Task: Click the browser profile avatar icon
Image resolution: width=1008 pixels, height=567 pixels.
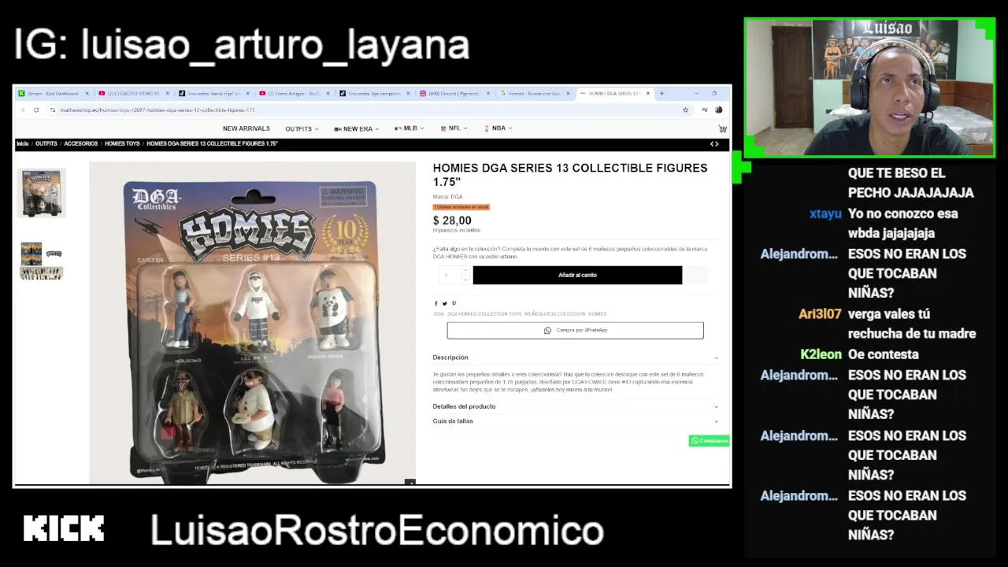Action: [719, 109]
